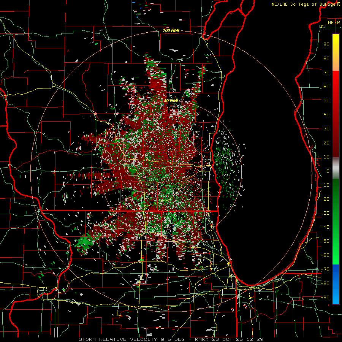The height and width of the screenshot is (342, 342).
Task: Click the -10 value on velocity scale
Action: (x=325, y=185)
